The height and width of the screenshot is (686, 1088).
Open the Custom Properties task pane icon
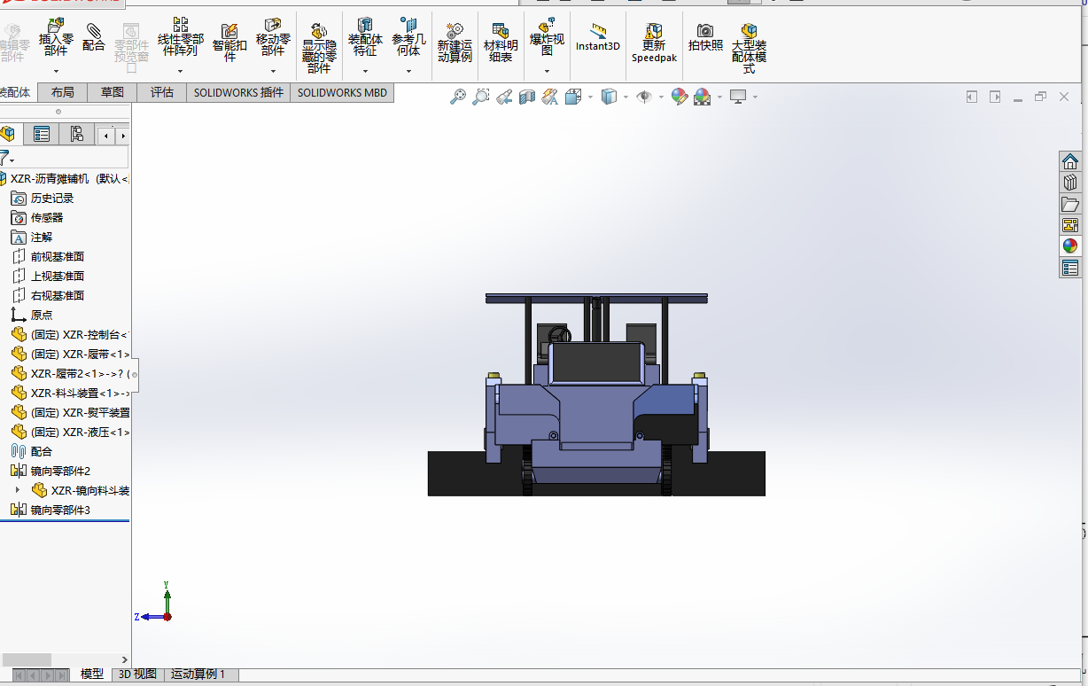tap(1070, 268)
